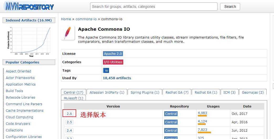The image size is (274, 139).
Task: Click the Indexed Artifacts (16.9M) header
Action: click(x=29, y=20)
